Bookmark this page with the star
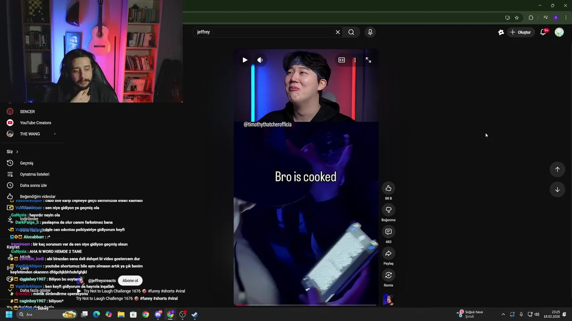 pos(517,18)
